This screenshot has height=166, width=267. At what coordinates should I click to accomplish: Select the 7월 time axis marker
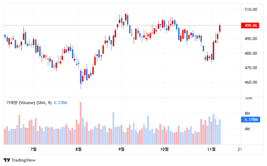(34, 149)
